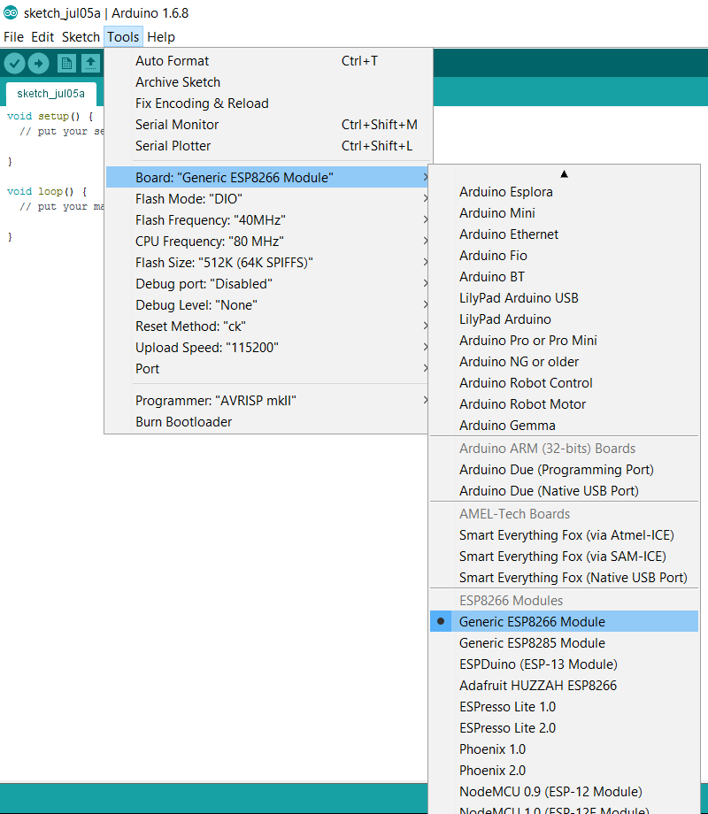Click the New sketch toolbar icon
Viewport: 708px width, 814px height.
[x=66, y=64]
